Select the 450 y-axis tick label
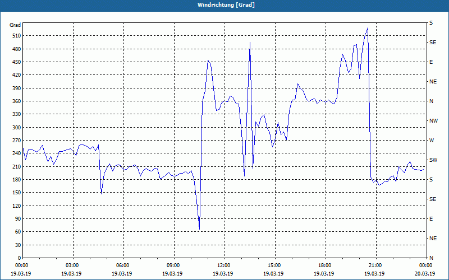Viewport: 449px width, 280px height. 17,62
